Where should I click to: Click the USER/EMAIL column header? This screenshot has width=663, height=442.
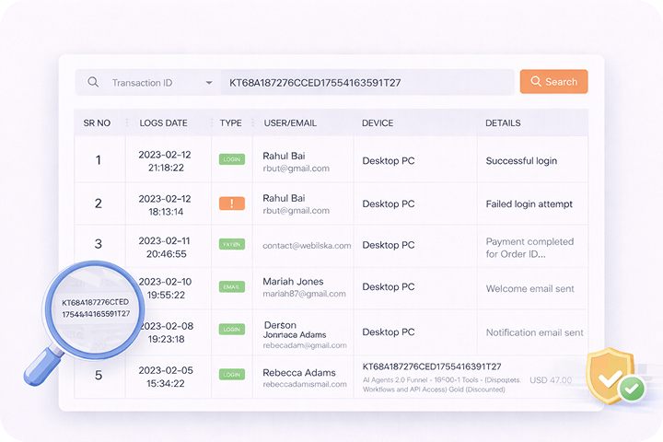(291, 122)
